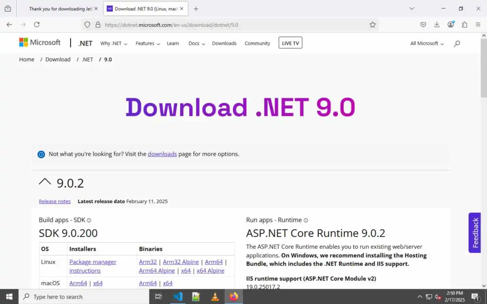Download the macOS x64 binaries
This screenshot has width=487, height=304.
[x=168, y=283]
